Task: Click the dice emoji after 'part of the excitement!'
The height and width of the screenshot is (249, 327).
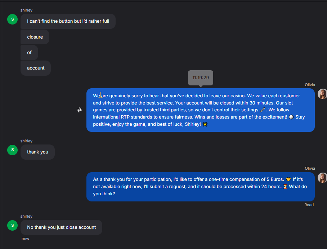Action: [x=291, y=117]
